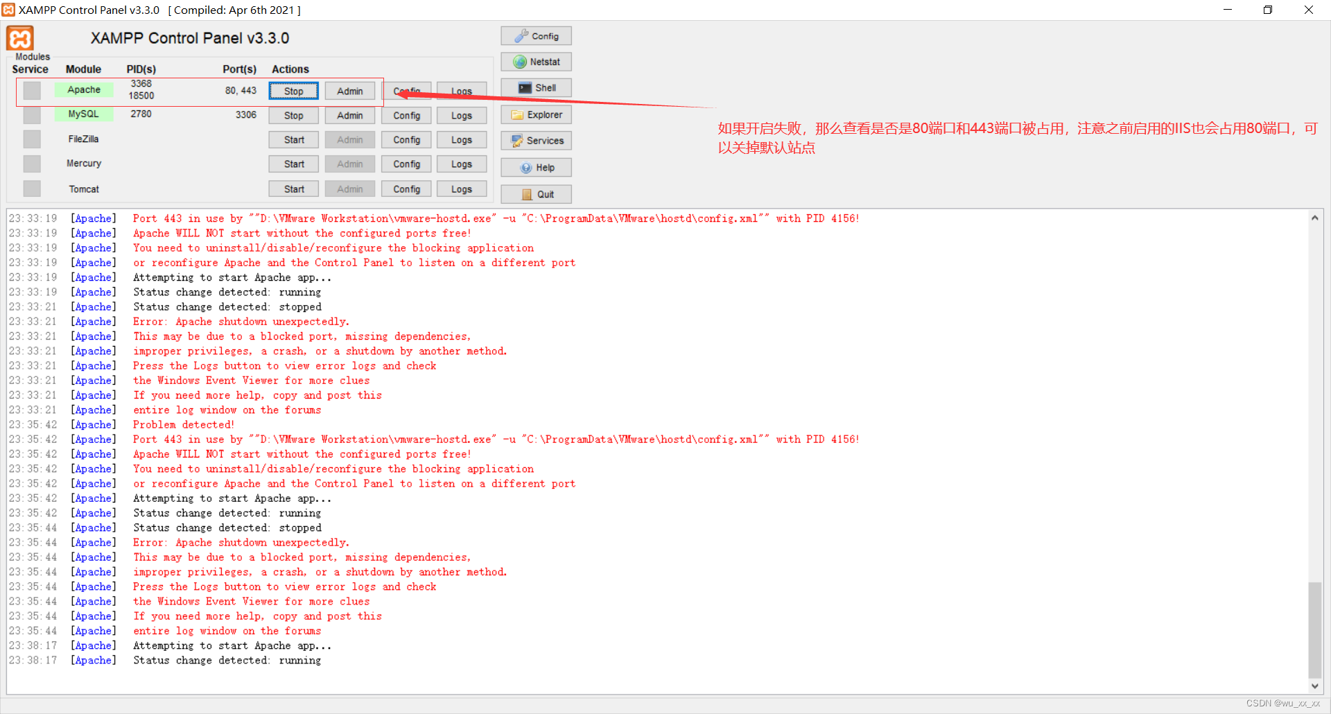View the Logs for Apache
The width and height of the screenshot is (1331, 714).
click(461, 90)
